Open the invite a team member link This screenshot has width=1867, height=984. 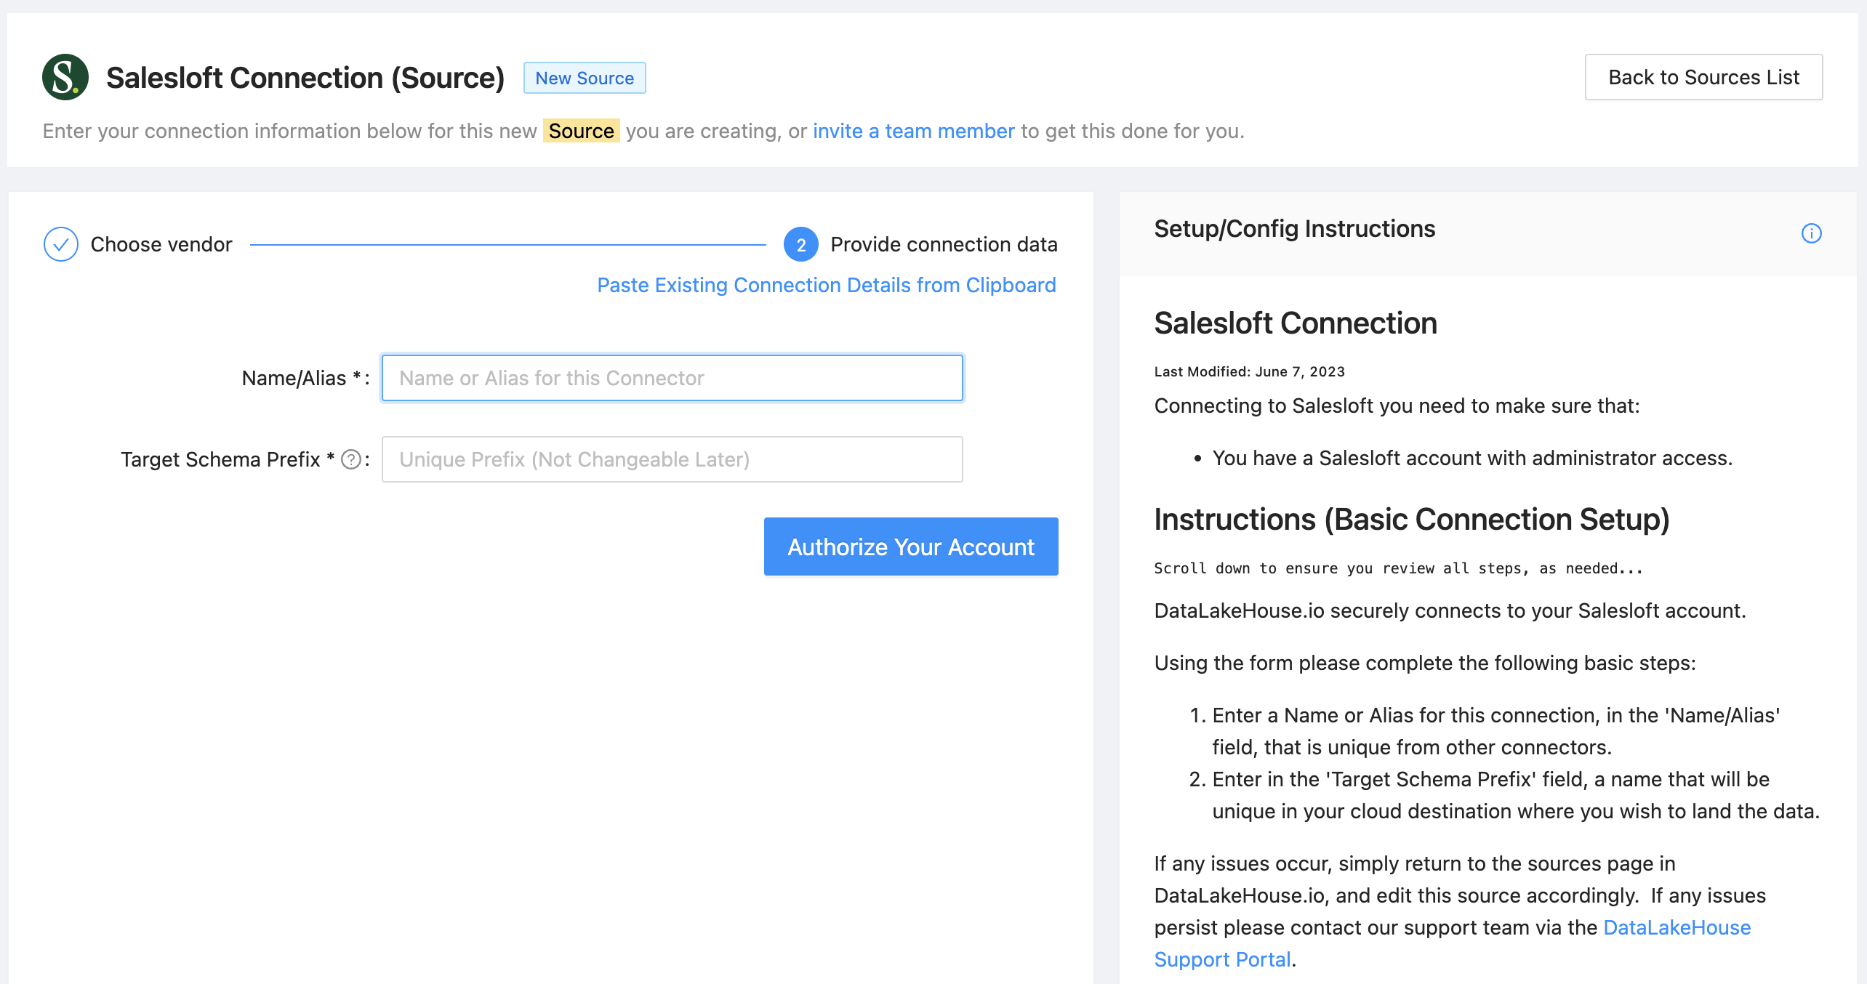point(913,131)
